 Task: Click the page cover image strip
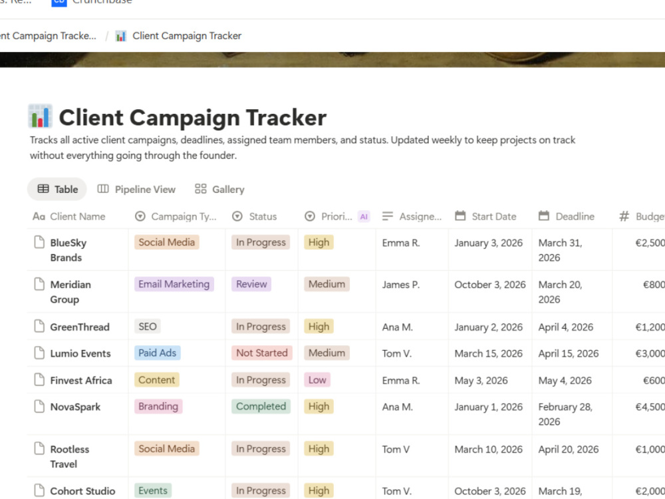pos(332,60)
